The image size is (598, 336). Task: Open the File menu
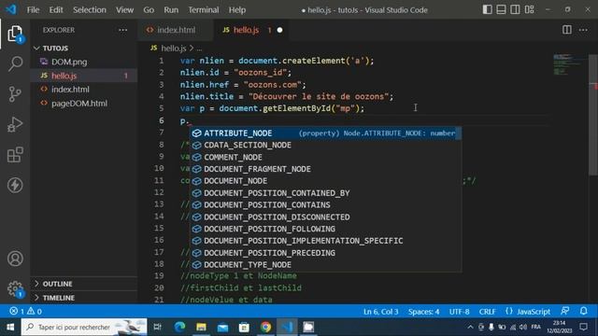pos(33,10)
